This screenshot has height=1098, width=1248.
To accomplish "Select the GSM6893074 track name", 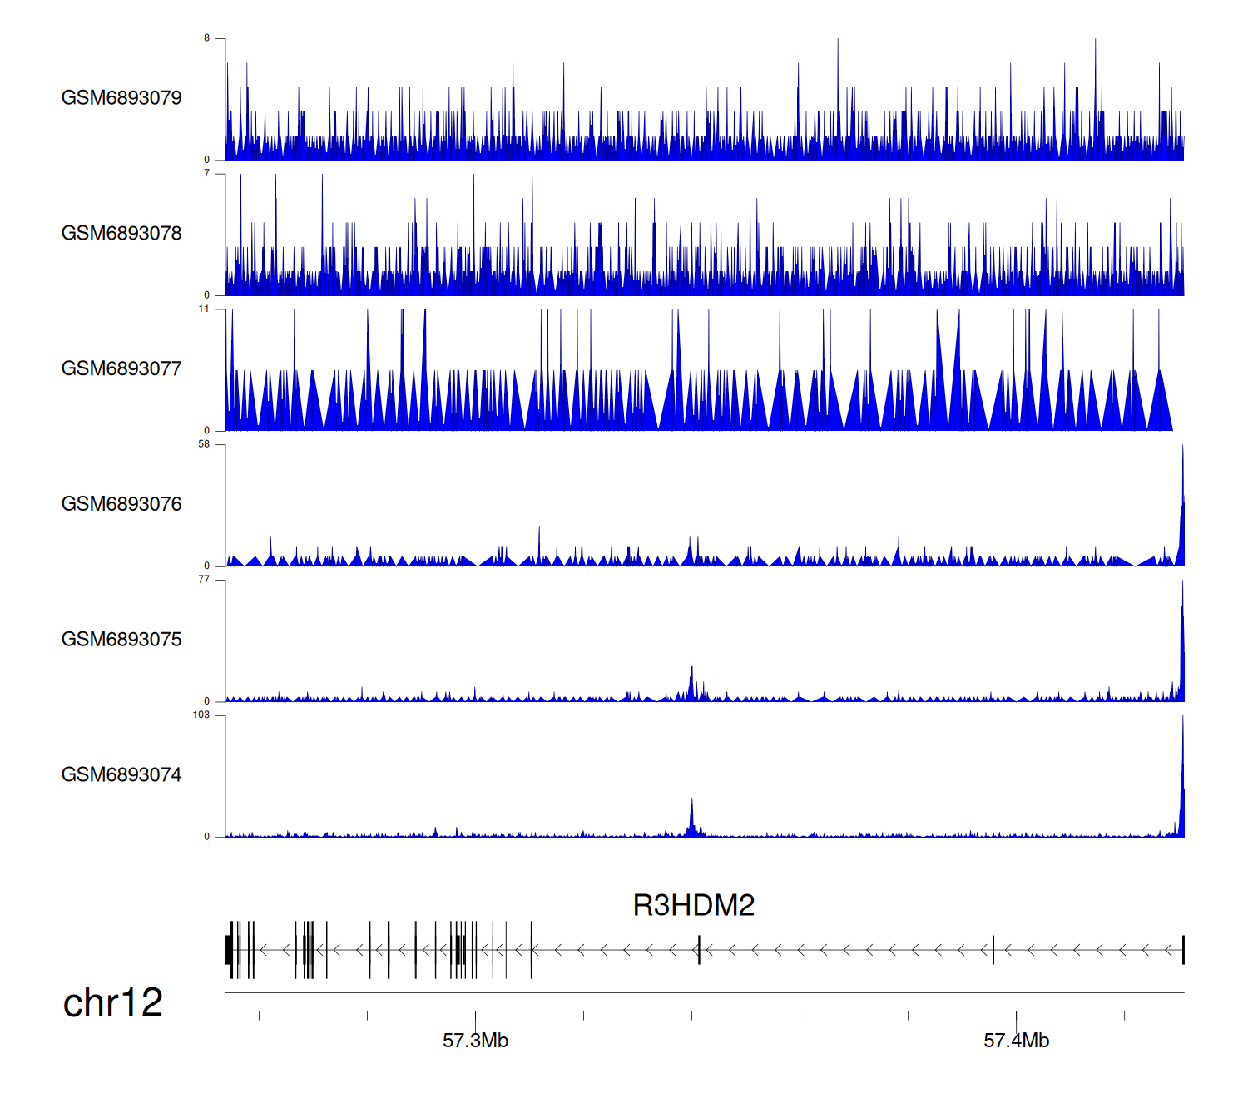I will [121, 775].
